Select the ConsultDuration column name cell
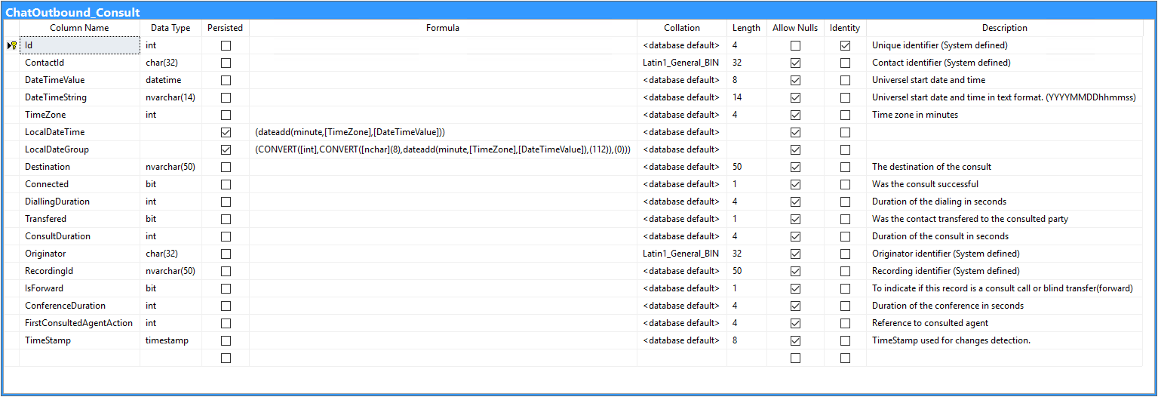The image size is (1158, 397). [x=79, y=236]
